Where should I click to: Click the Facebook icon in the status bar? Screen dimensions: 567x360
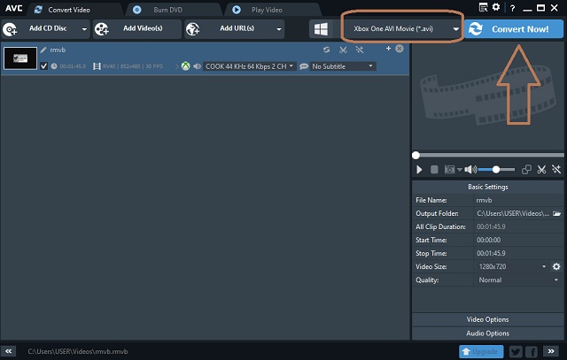coord(532,351)
